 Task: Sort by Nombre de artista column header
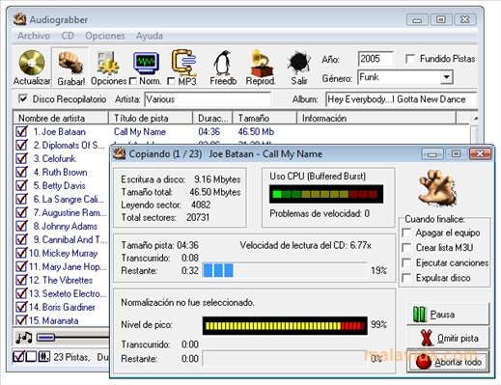(x=61, y=118)
